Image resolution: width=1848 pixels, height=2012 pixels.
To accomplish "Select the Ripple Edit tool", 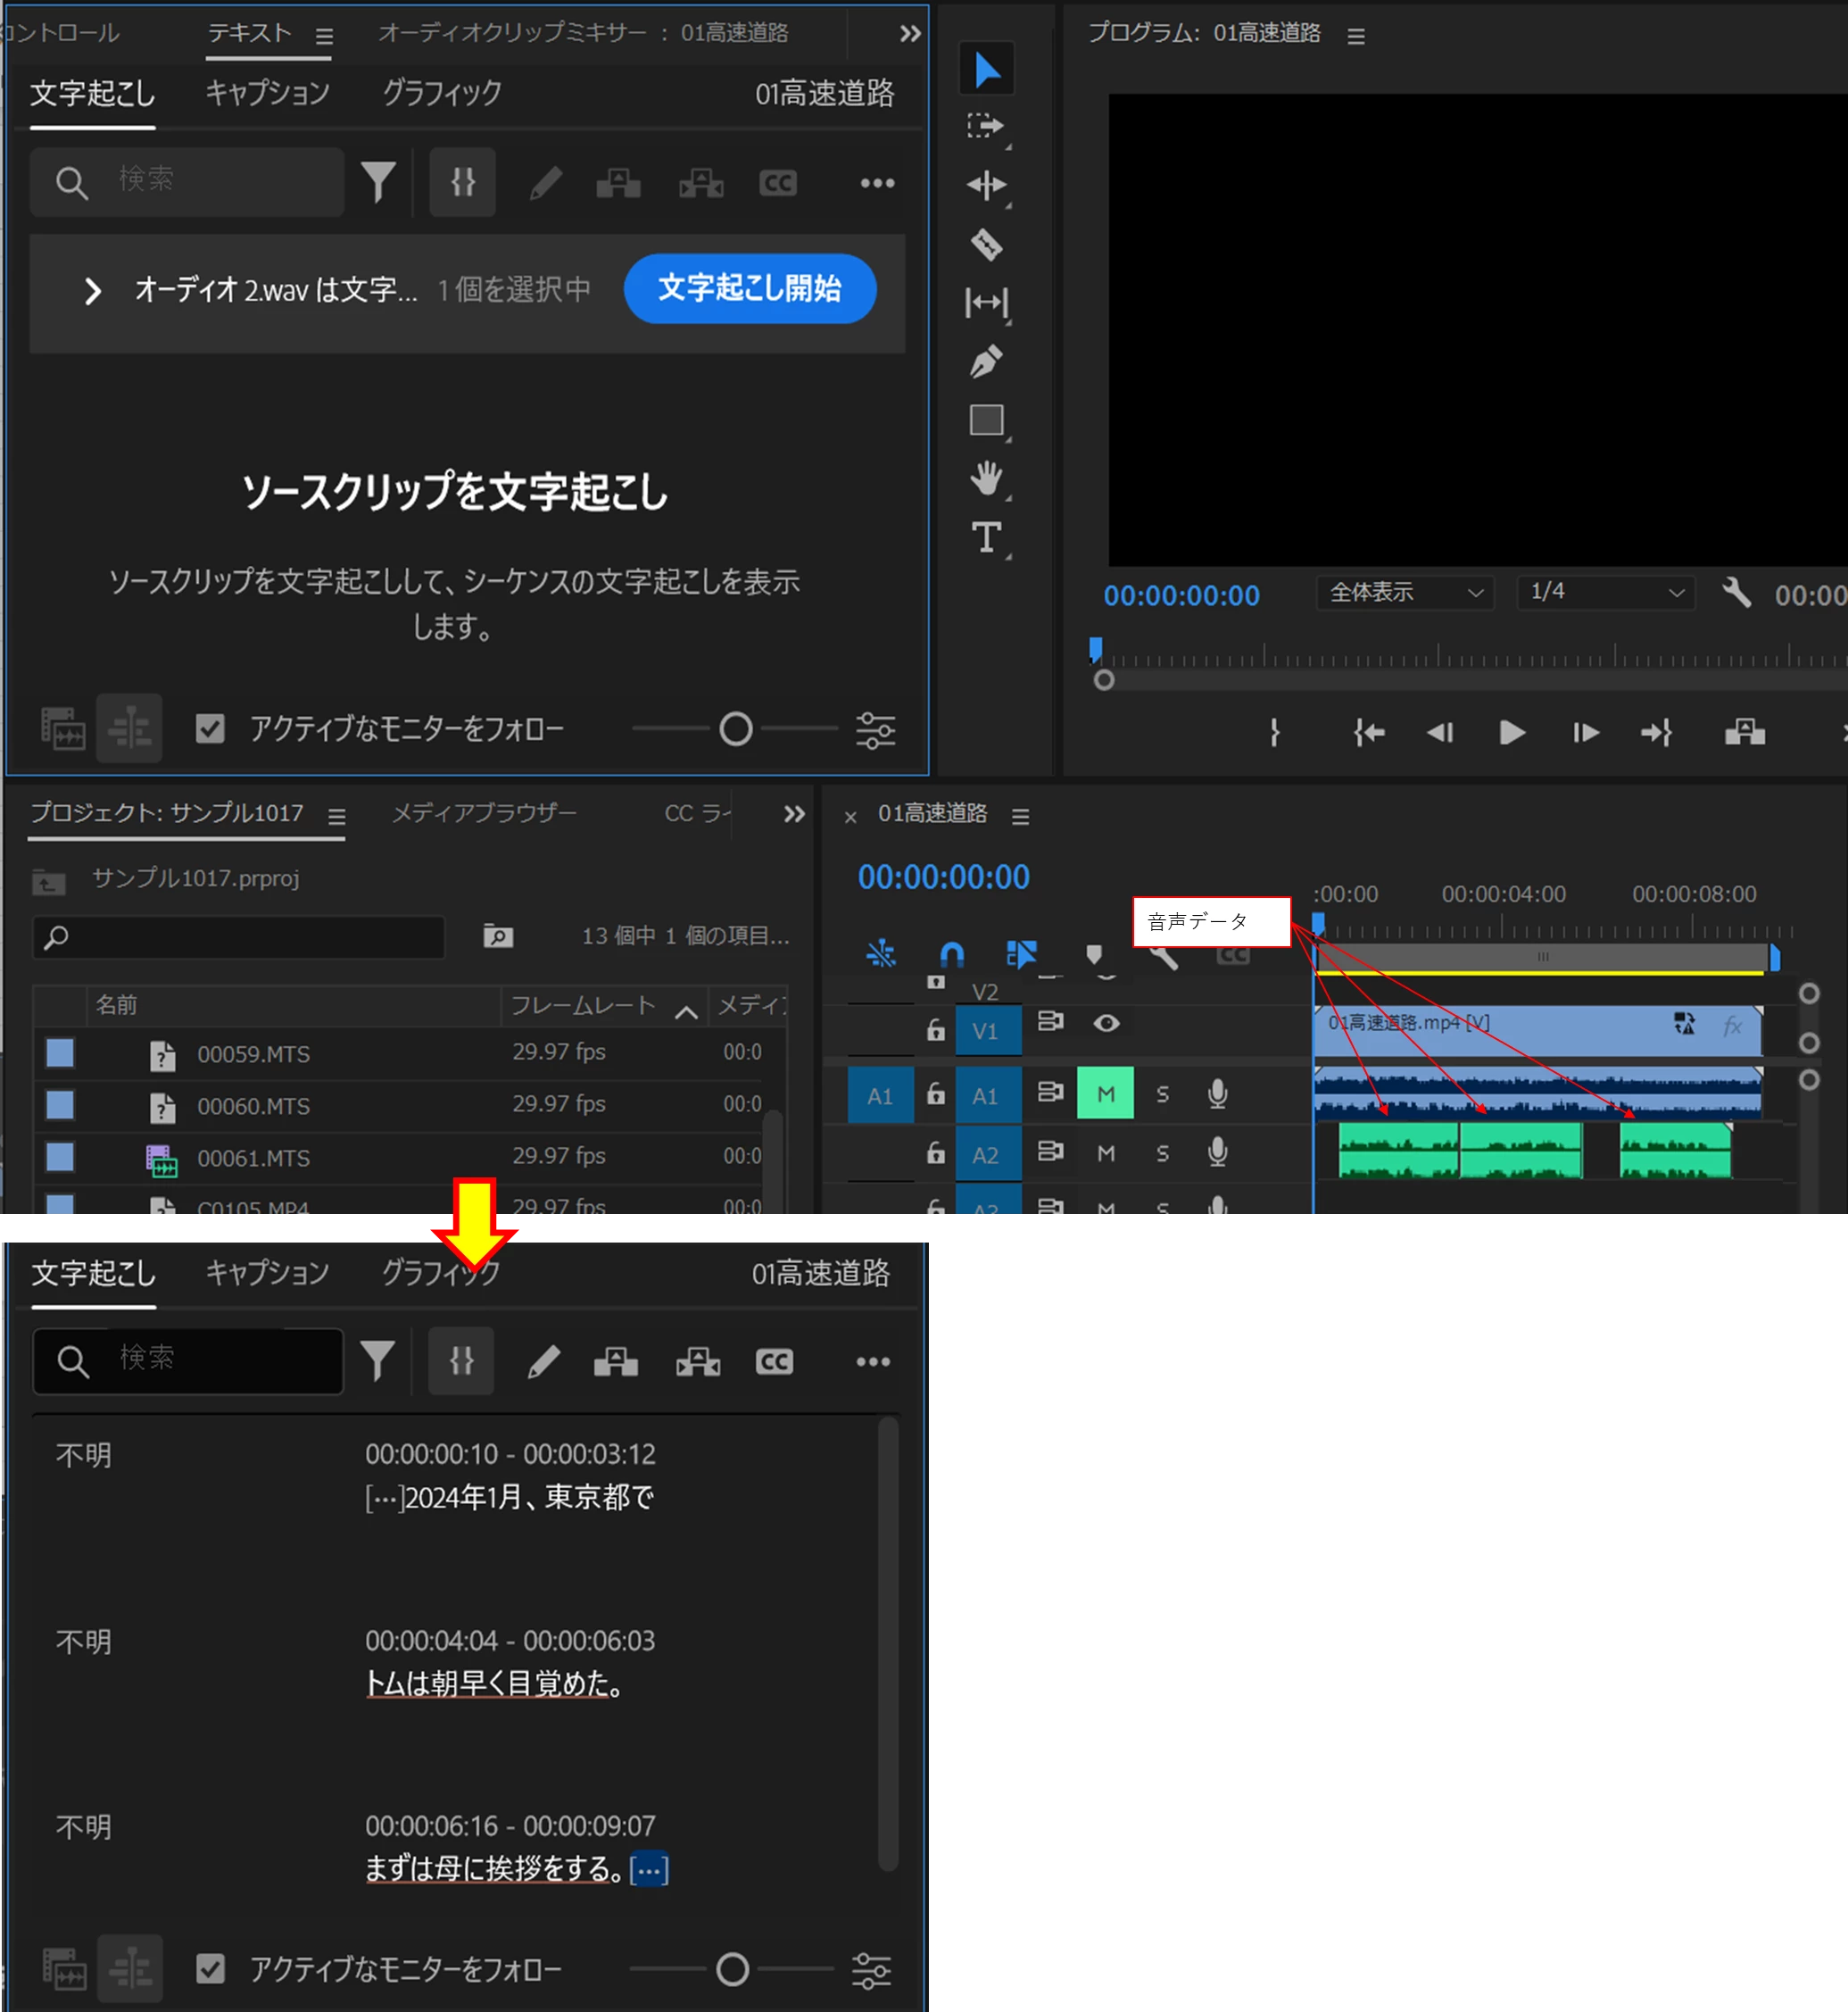I will (x=986, y=186).
